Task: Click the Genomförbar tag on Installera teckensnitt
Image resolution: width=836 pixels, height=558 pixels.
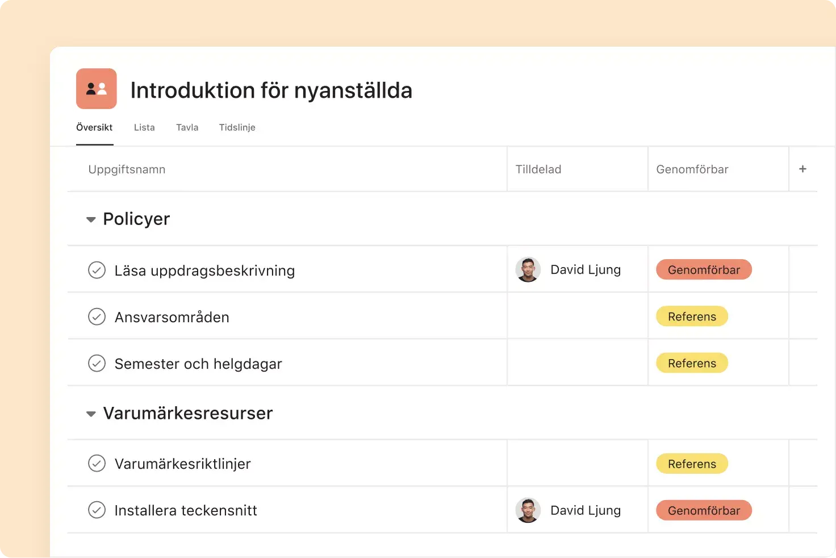Action: 704,510
